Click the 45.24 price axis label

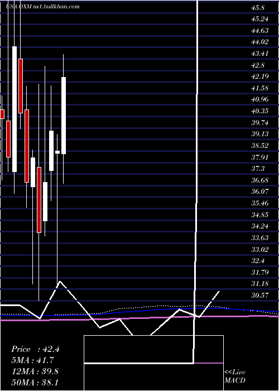coord(259,19)
